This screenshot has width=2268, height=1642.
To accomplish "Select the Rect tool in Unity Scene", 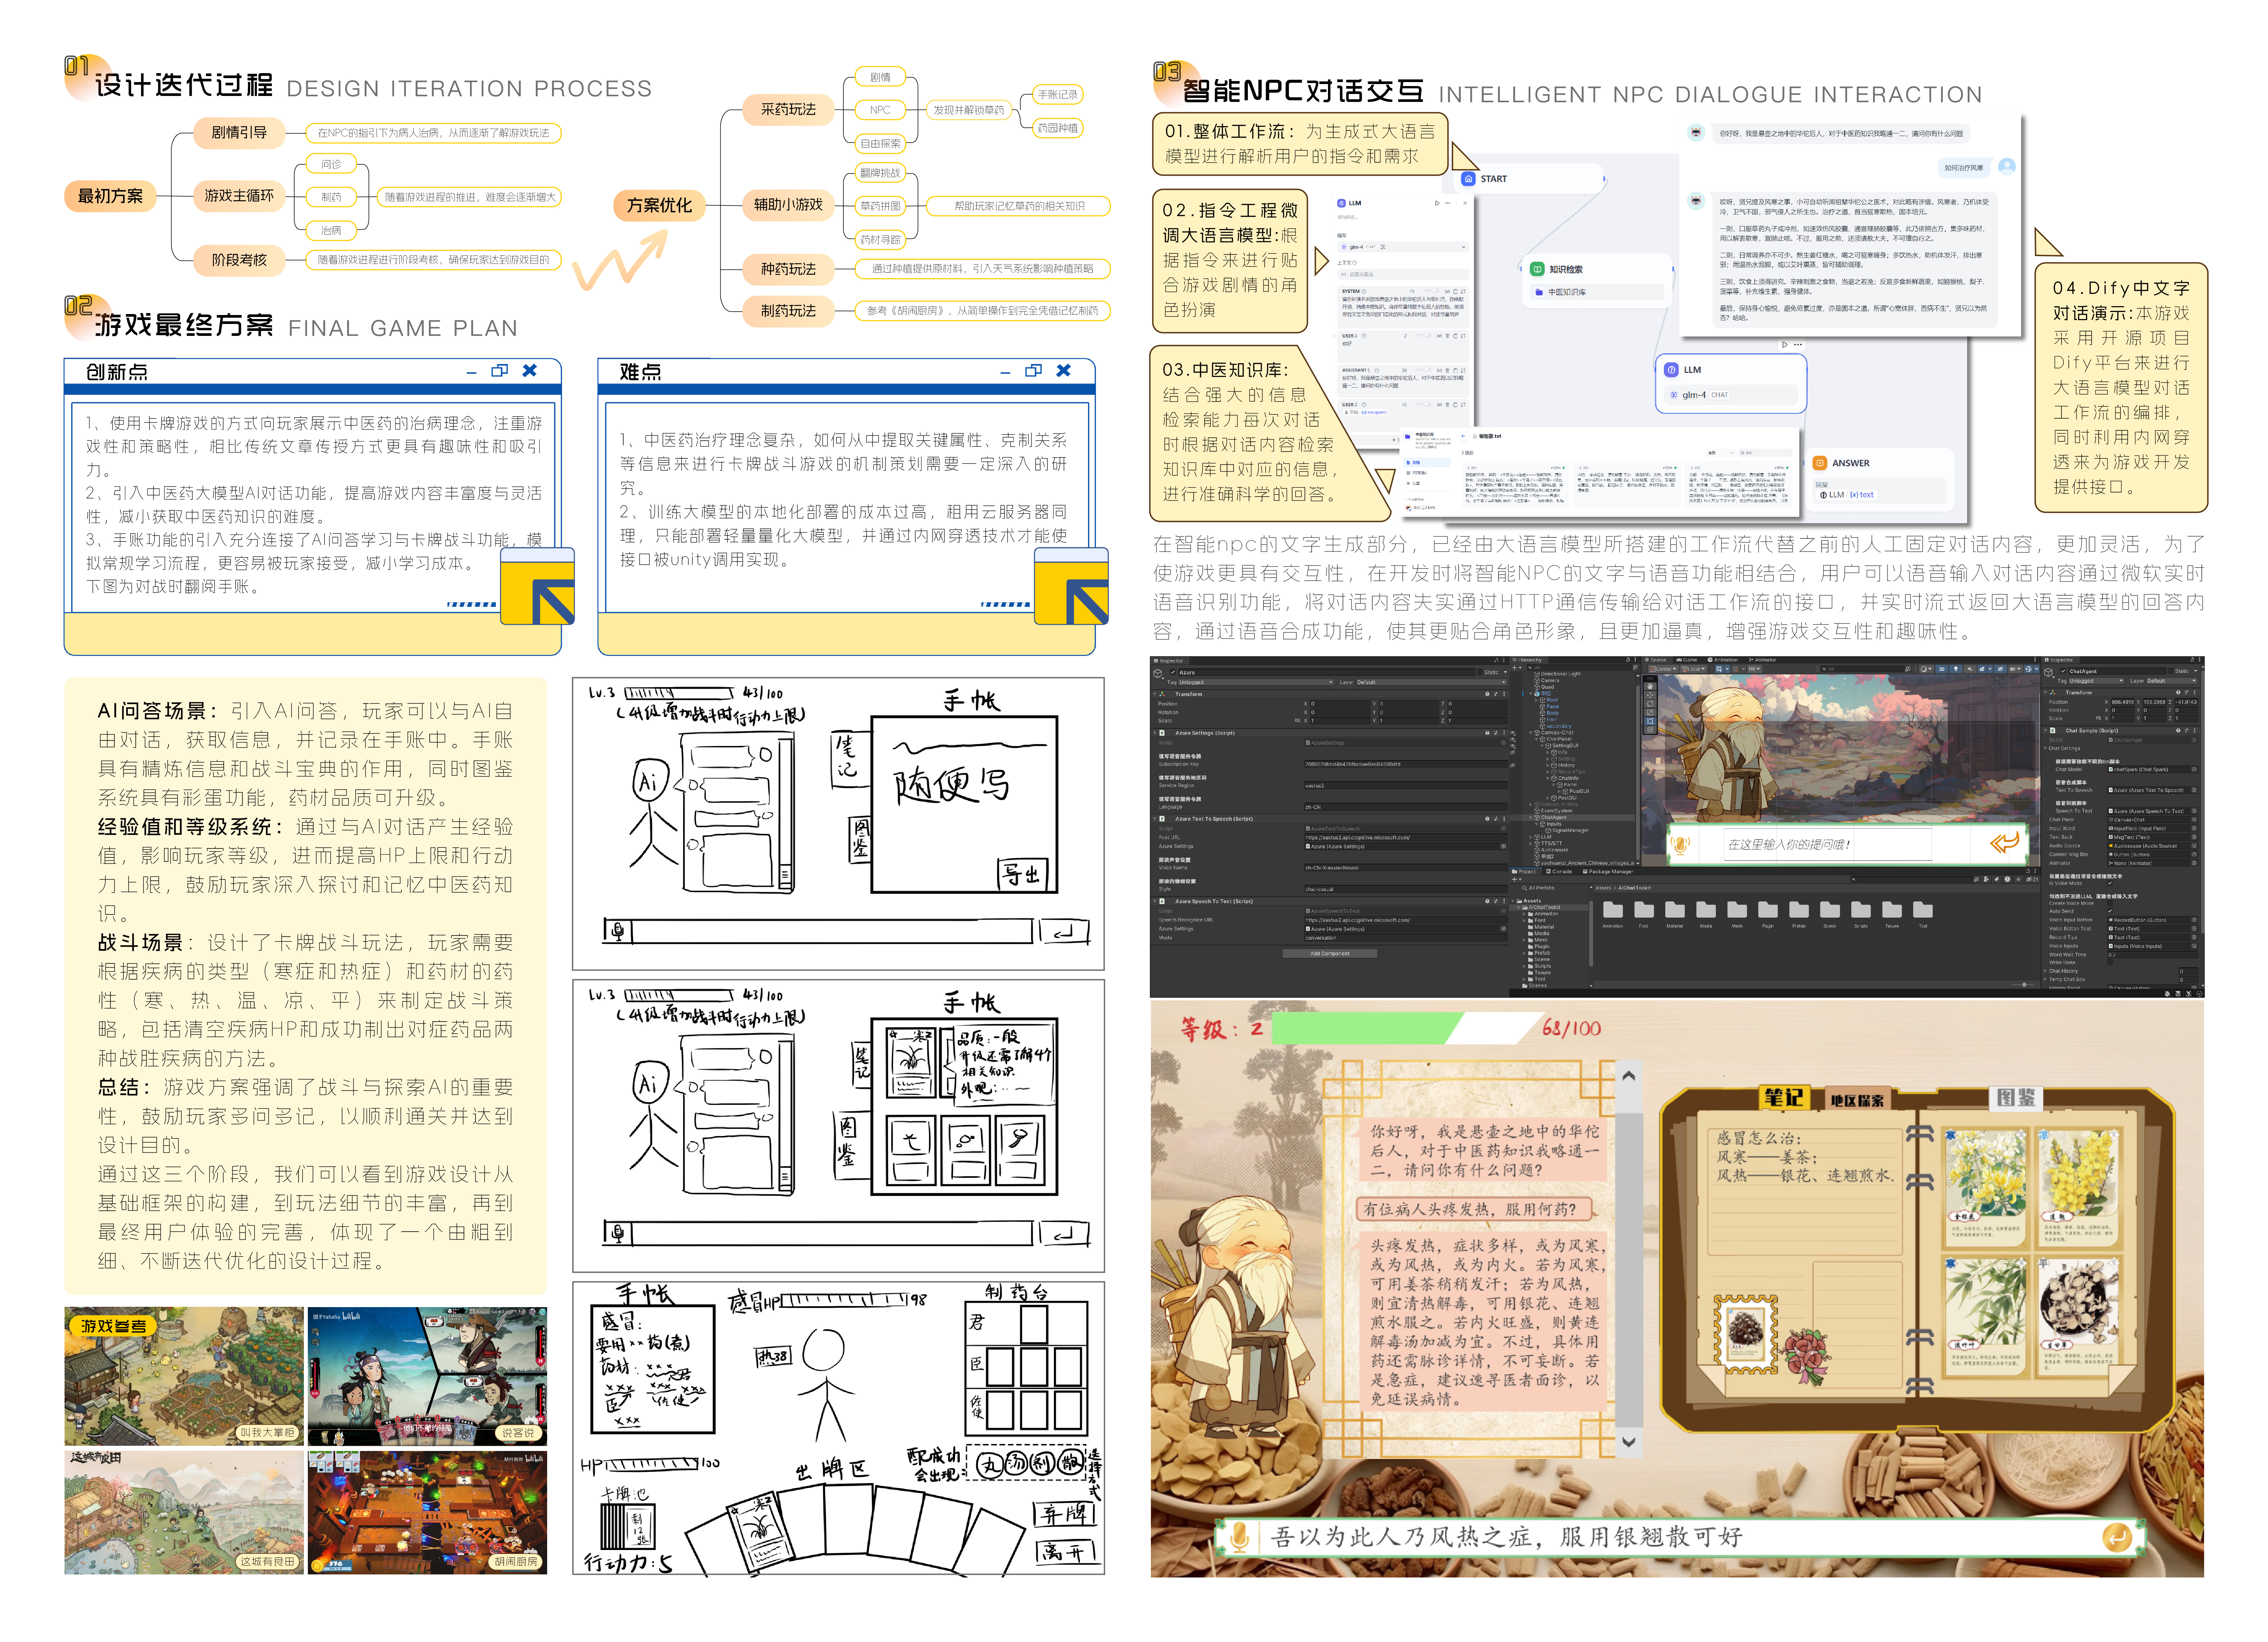I will [x=1650, y=721].
